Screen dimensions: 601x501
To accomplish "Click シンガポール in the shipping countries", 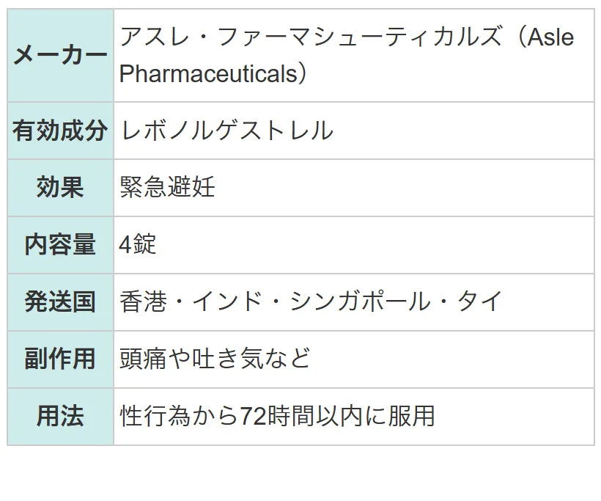I will tap(361, 301).
